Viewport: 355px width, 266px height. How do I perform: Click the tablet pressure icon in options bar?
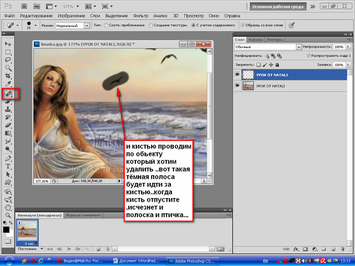pyautogui.click(x=292, y=25)
